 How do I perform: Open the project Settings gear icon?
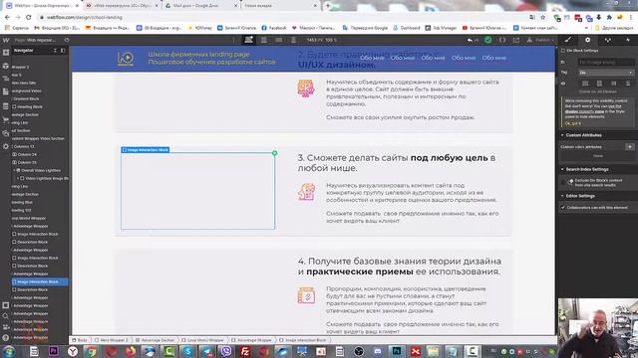(x=6, y=146)
